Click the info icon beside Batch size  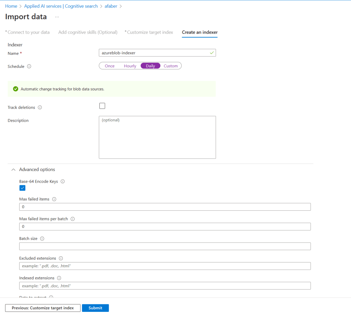[x=42, y=238]
